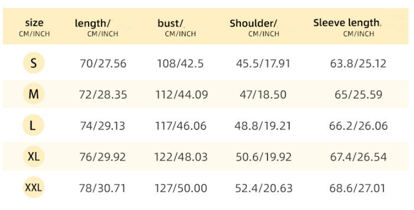
Task: Click the S size circle badge
Action: [x=34, y=63]
